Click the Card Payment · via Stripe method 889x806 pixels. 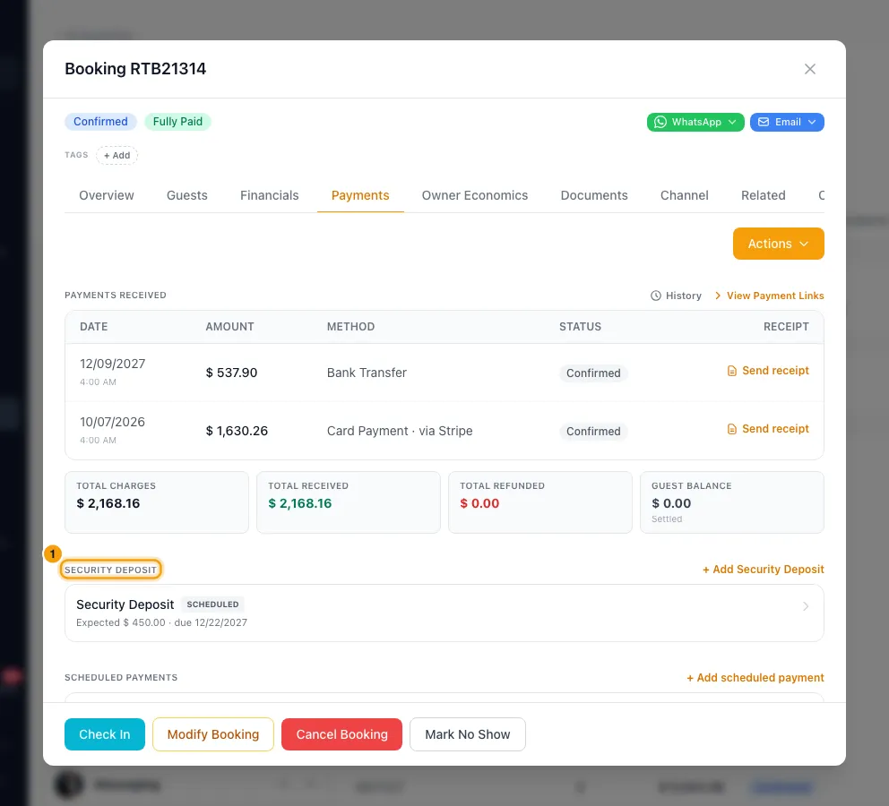point(400,431)
